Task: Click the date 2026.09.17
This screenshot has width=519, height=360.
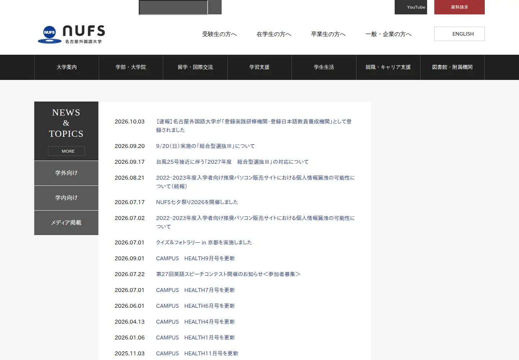Action: [x=130, y=162]
